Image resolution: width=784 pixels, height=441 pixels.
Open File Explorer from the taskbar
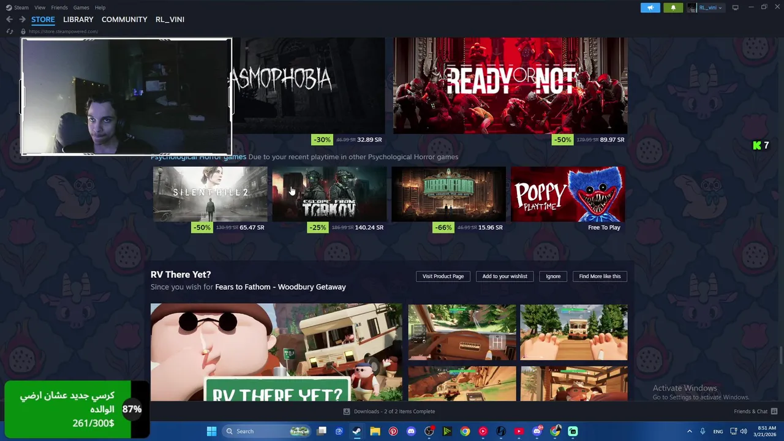(x=375, y=431)
